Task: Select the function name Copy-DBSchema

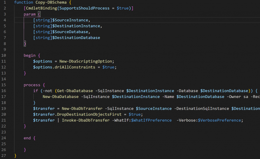Action: click(x=51, y=2)
